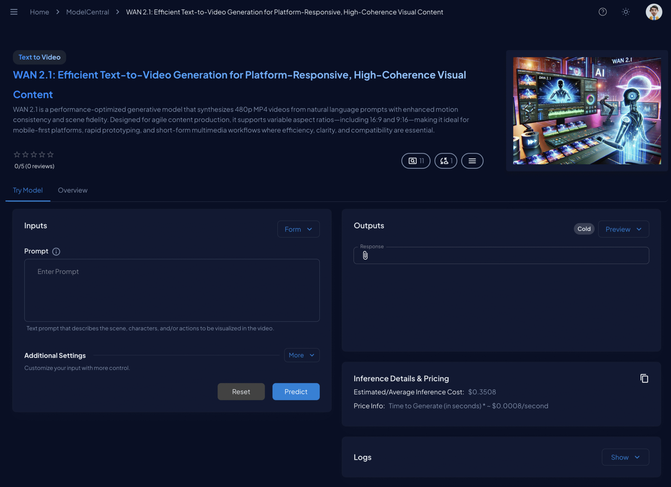Click the info icon next to Prompt
Screen dimensions: 671x487
click(x=56, y=252)
